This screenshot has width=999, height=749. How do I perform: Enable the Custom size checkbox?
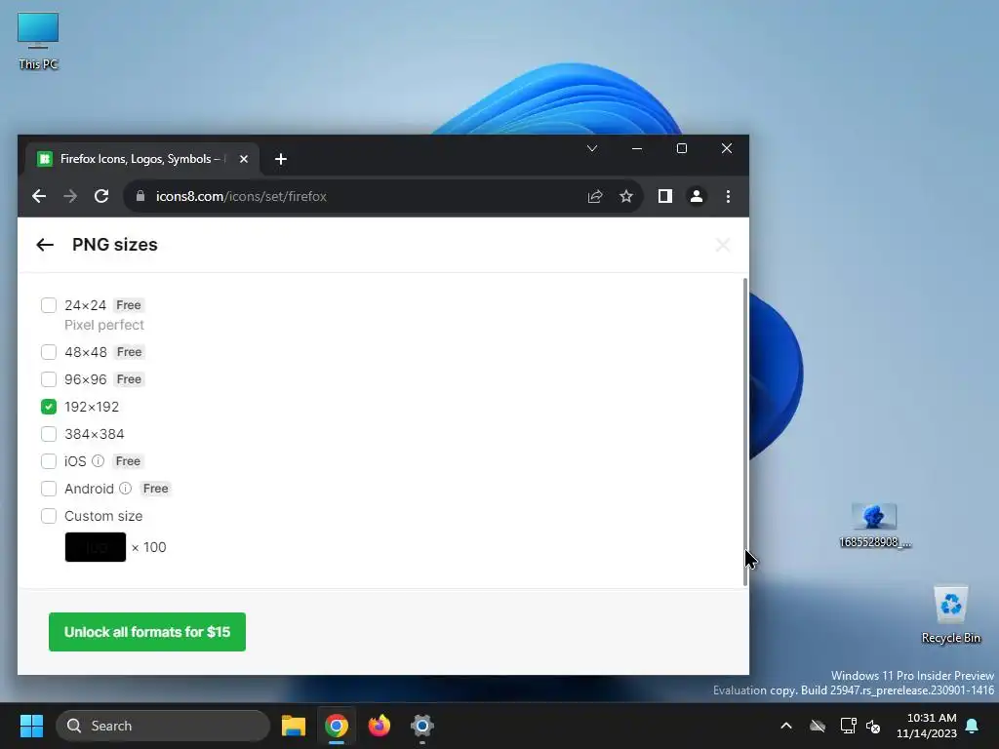[x=49, y=516]
